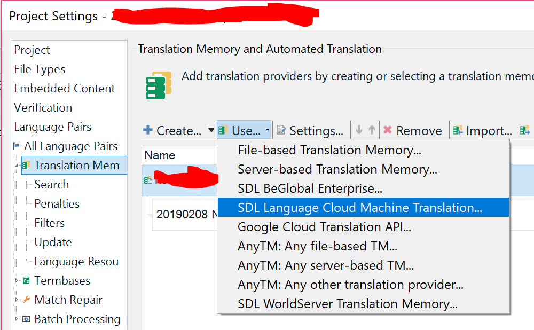
Task: Select AnyTM: Any other translation provider
Action: coord(363,285)
